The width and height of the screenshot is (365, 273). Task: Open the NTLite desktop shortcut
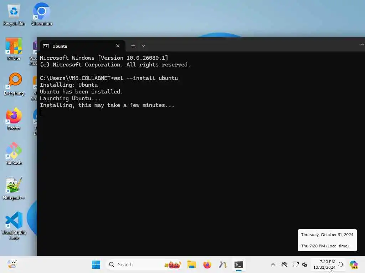[14, 49]
